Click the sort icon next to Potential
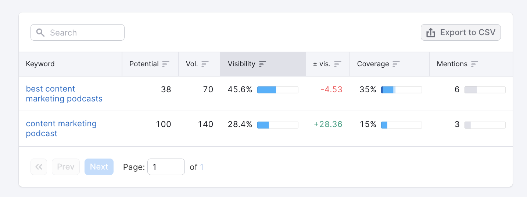The width and height of the screenshot is (527, 197). [x=166, y=64]
